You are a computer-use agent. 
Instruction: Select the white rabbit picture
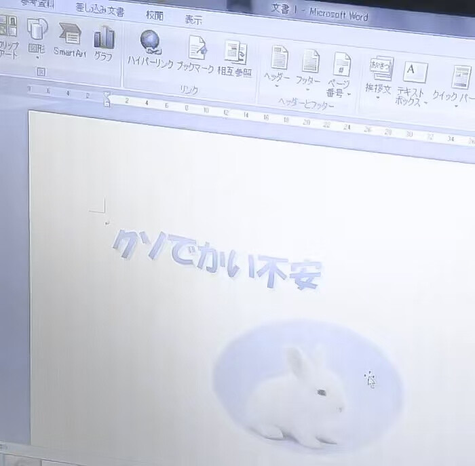pyautogui.click(x=308, y=385)
